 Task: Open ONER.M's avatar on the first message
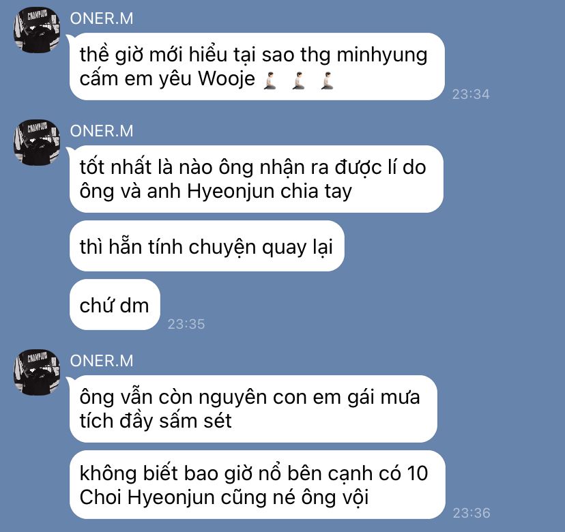[37, 30]
